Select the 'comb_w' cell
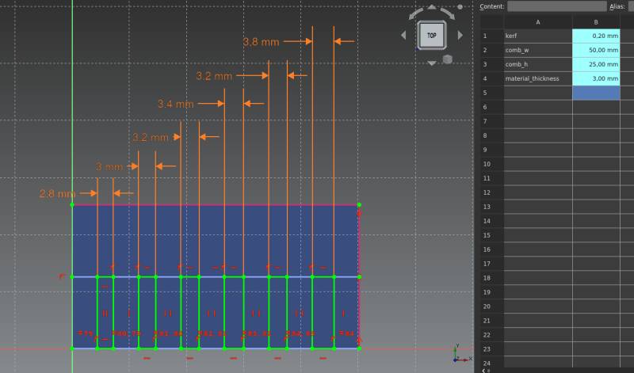 coord(538,50)
